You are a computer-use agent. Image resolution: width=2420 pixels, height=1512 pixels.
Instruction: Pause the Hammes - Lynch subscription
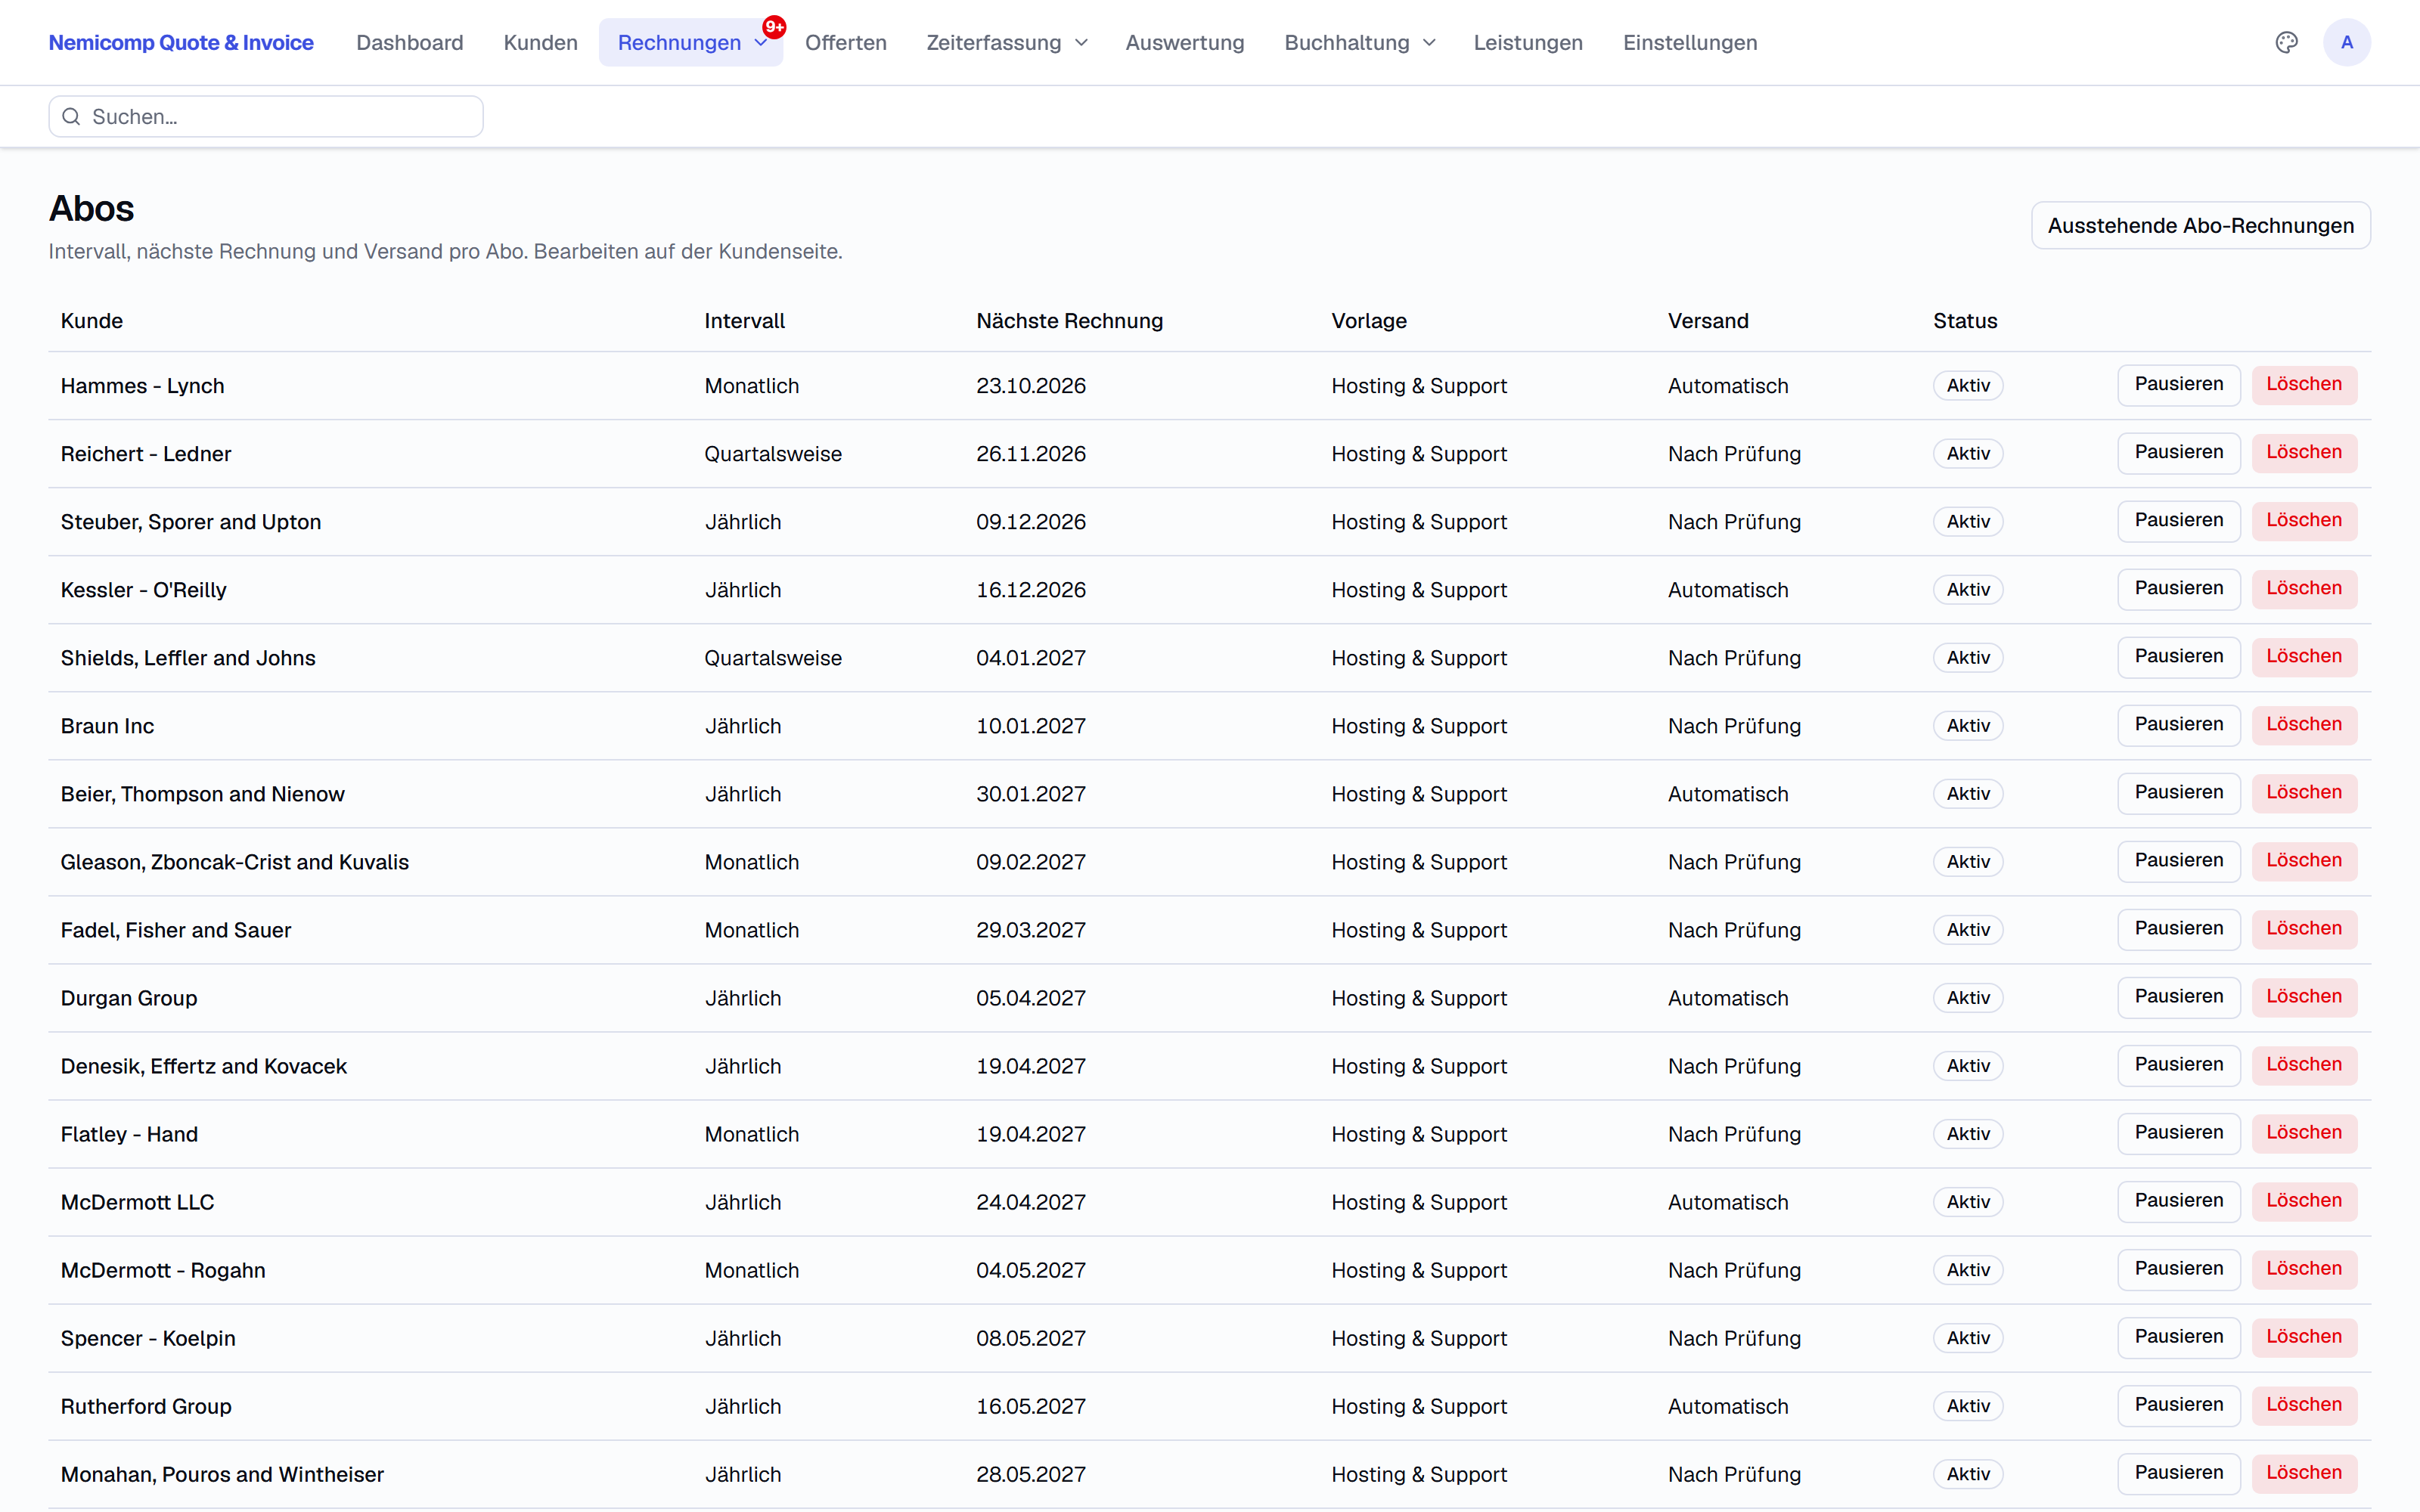point(2178,385)
